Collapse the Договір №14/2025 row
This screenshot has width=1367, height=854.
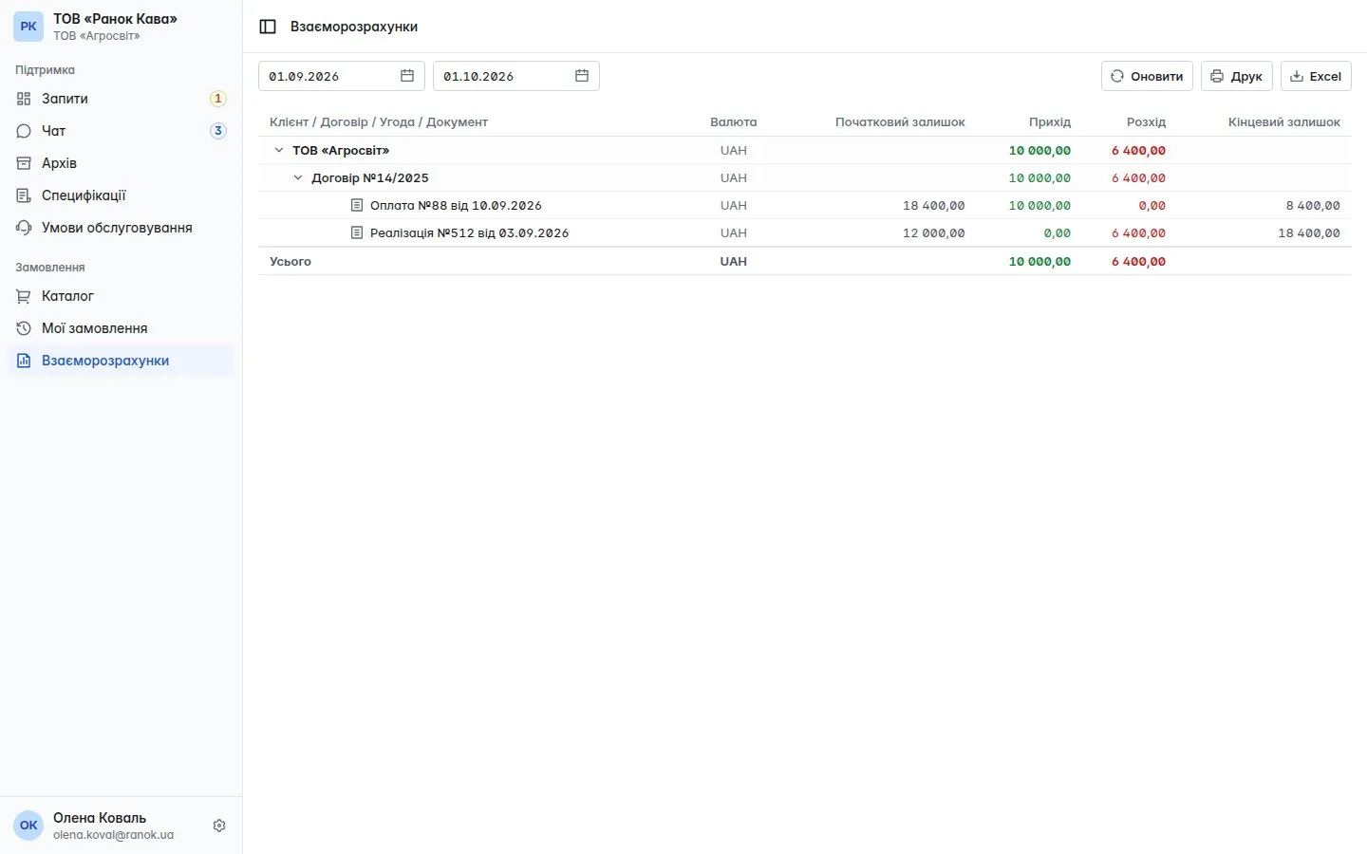click(298, 177)
